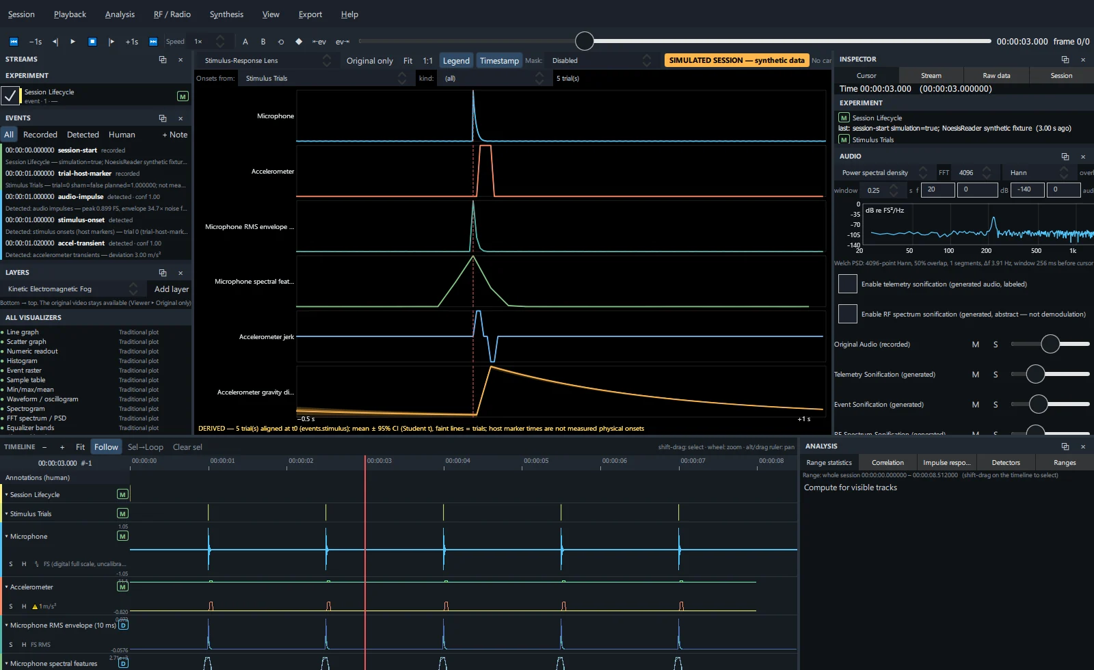Switch to the Correlation analysis tab

tap(888, 463)
